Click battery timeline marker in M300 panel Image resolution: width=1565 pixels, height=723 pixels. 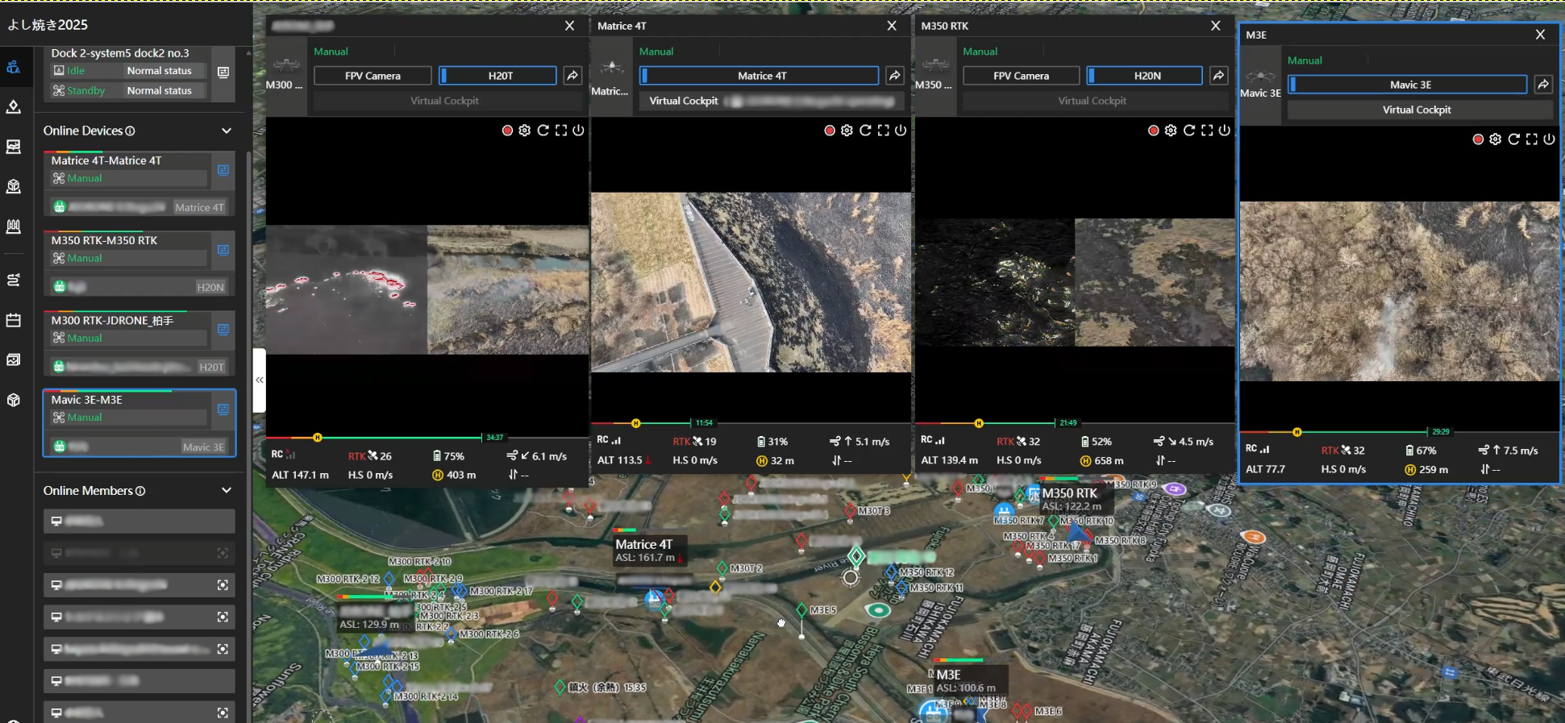[x=318, y=438]
